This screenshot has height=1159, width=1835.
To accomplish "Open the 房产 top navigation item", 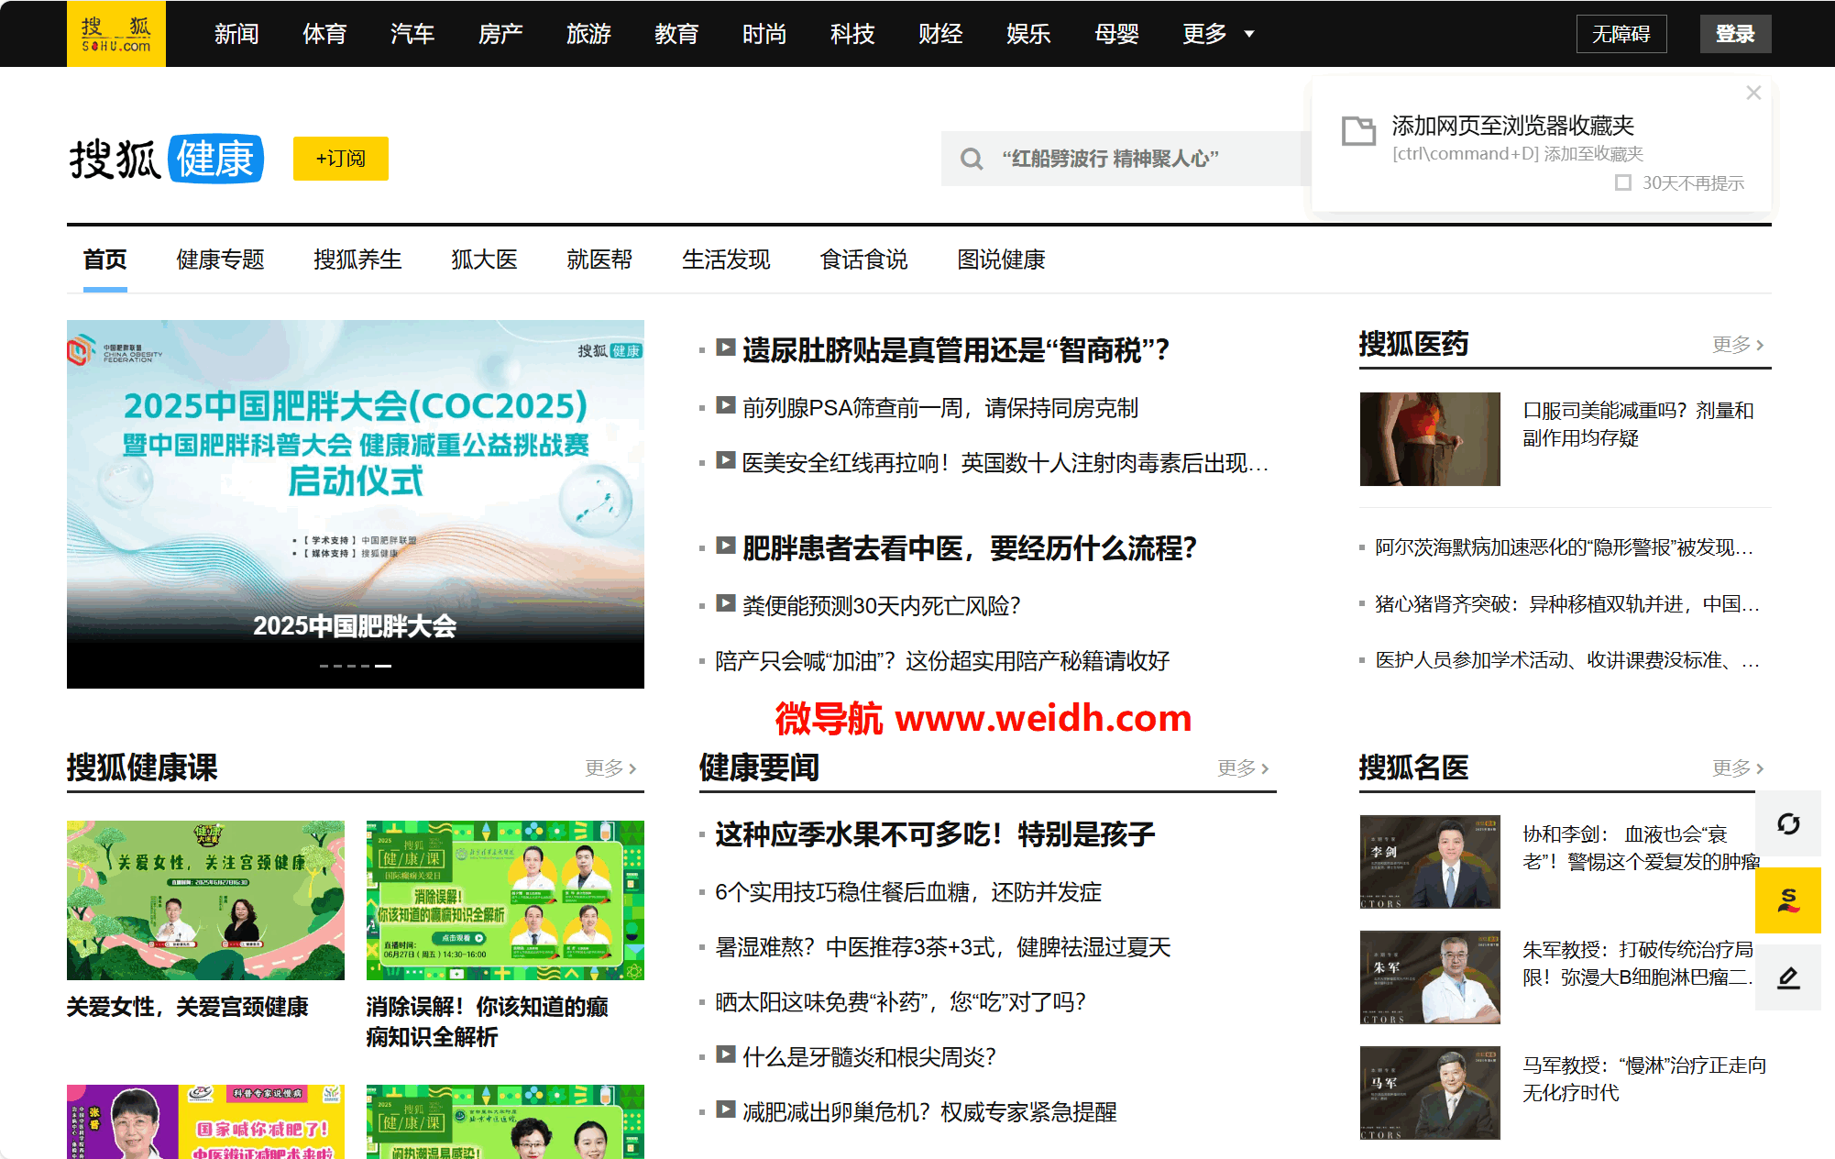I will (500, 34).
